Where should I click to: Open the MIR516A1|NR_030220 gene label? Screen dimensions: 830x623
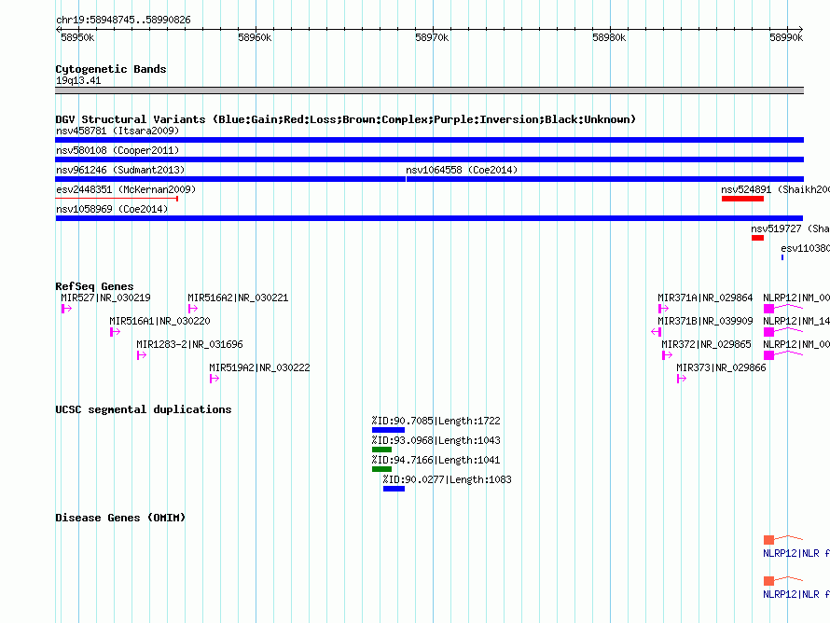[159, 321]
